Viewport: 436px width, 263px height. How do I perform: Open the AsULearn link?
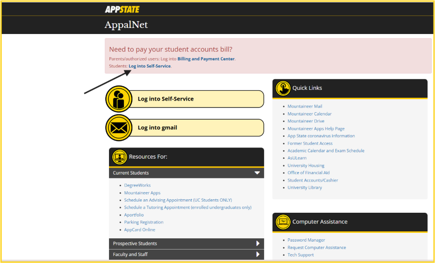[x=297, y=158]
